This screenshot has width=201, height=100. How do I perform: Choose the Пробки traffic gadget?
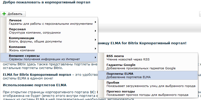click(148, 84)
